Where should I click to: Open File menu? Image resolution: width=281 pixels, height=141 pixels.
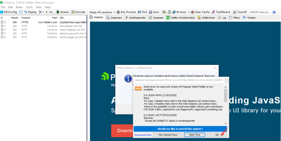pyautogui.click(x=3, y=7)
